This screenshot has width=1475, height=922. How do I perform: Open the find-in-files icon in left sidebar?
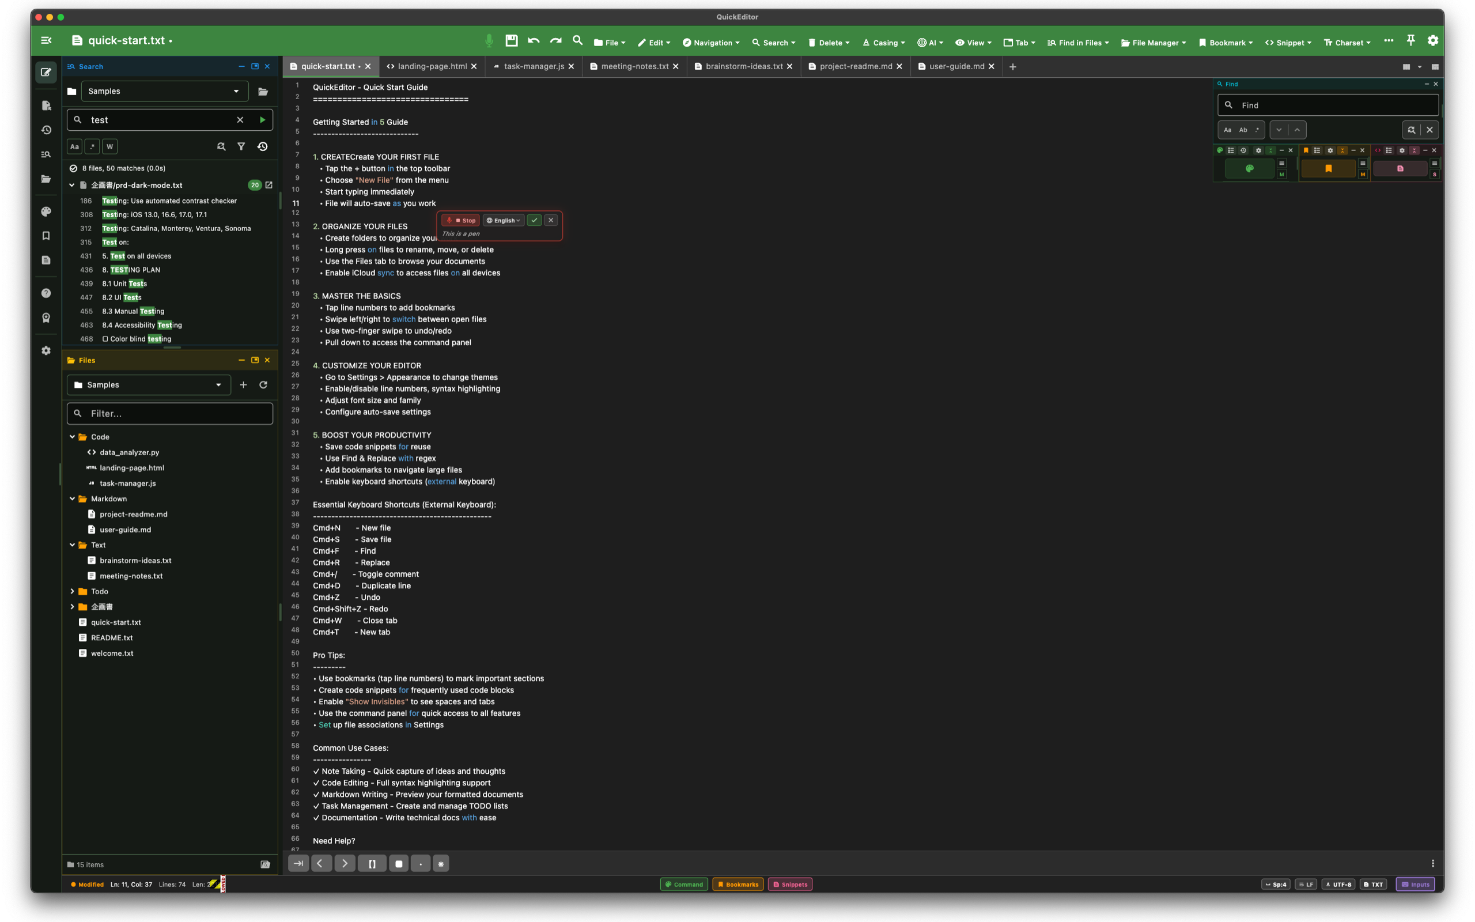pyautogui.click(x=46, y=154)
